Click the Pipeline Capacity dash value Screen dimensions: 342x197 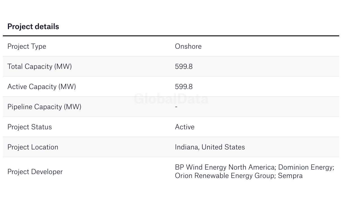[176, 107]
